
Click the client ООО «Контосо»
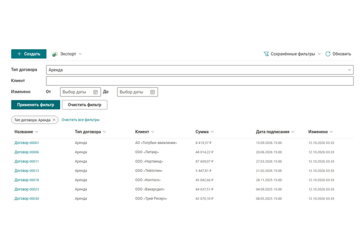pos(149,180)
